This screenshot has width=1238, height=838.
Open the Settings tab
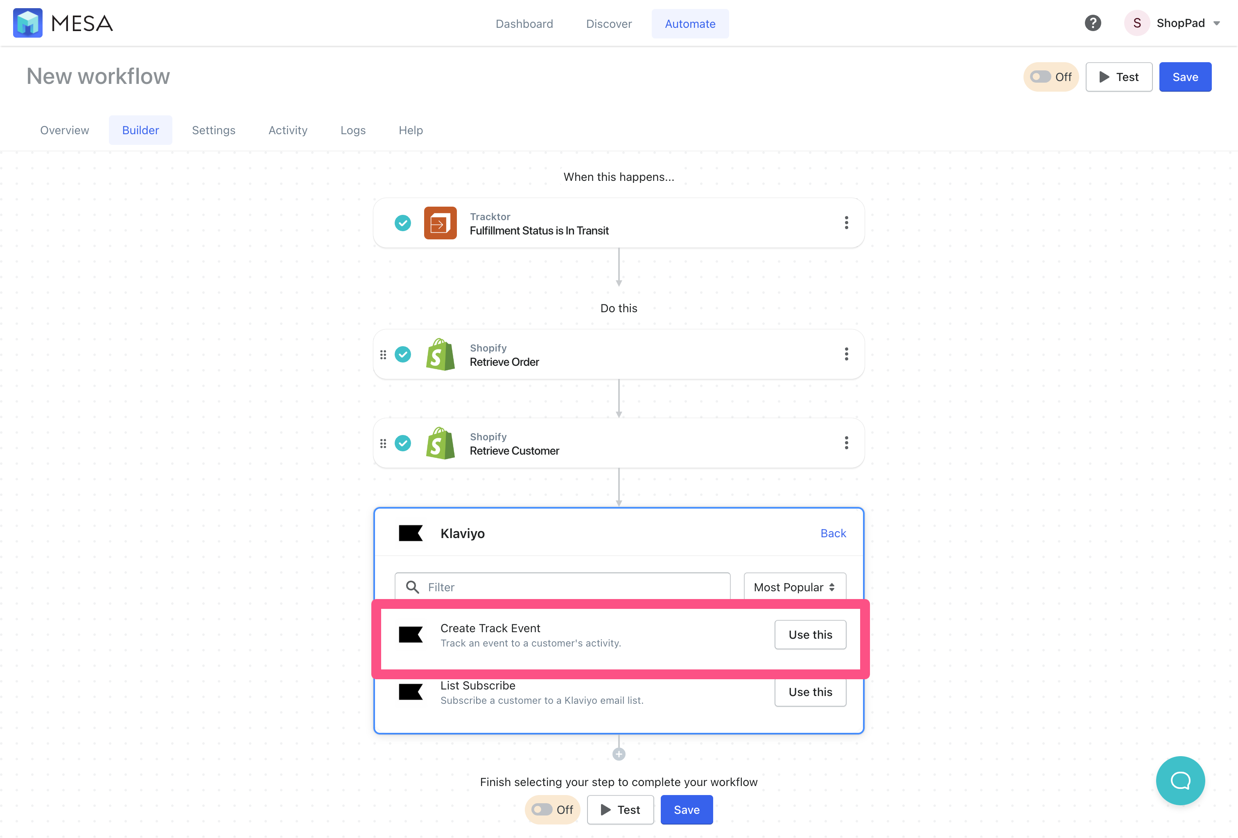pyautogui.click(x=214, y=131)
